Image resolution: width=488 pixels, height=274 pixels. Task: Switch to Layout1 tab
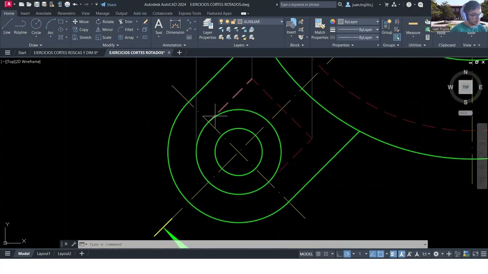point(43,253)
